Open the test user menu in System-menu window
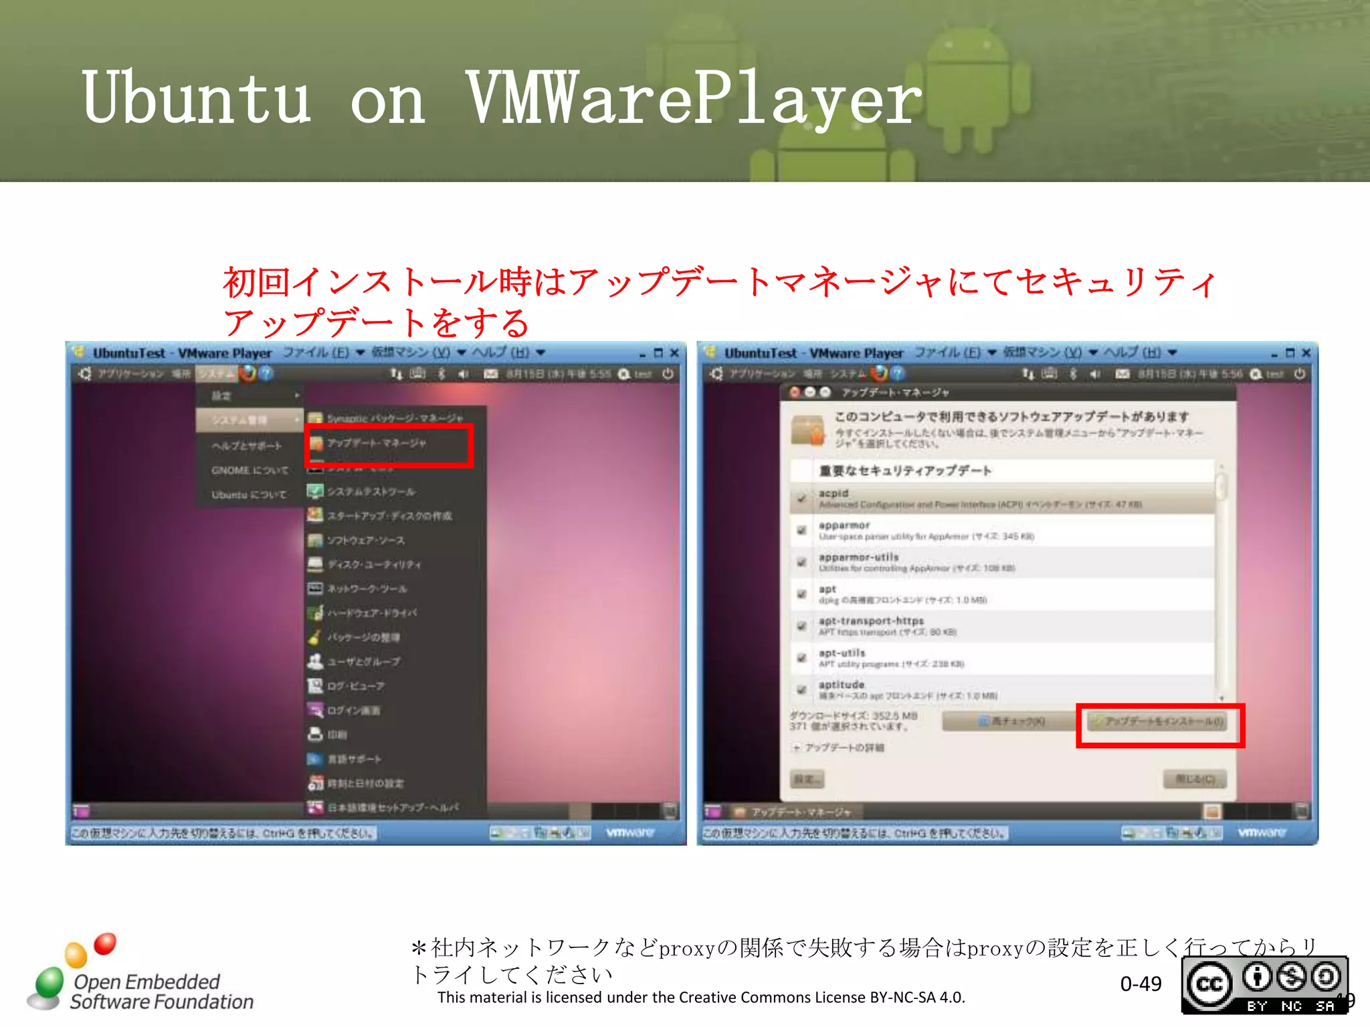 tap(635, 374)
